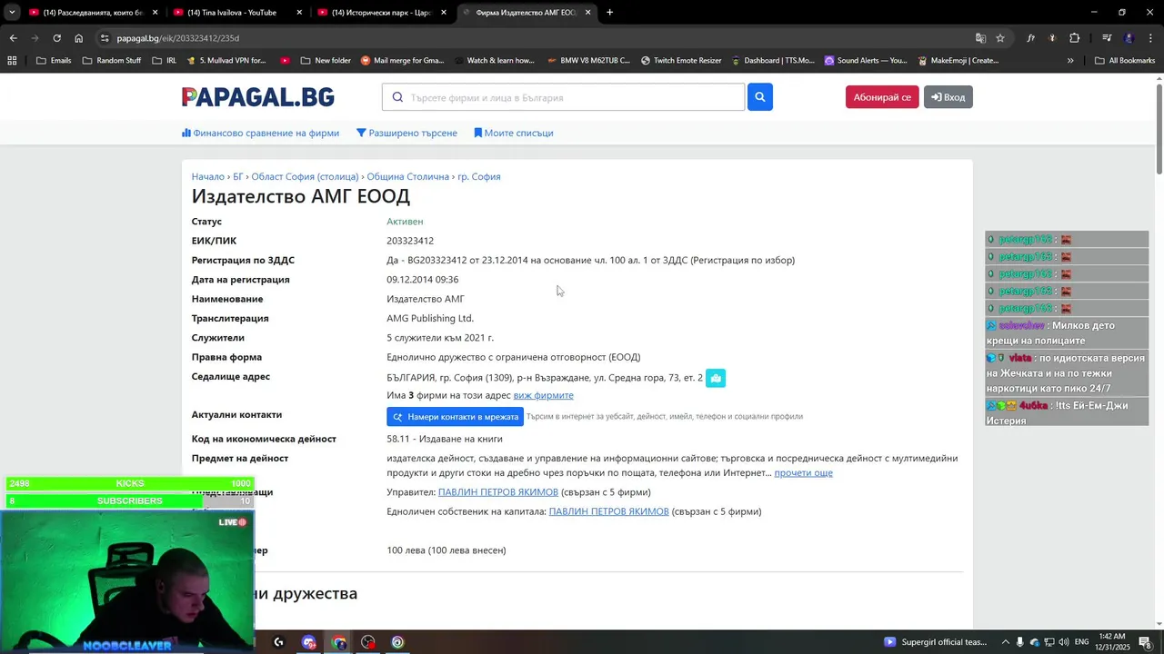Click the Вход login button
This screenshot has height=654, width=1164.
point(948,97)
